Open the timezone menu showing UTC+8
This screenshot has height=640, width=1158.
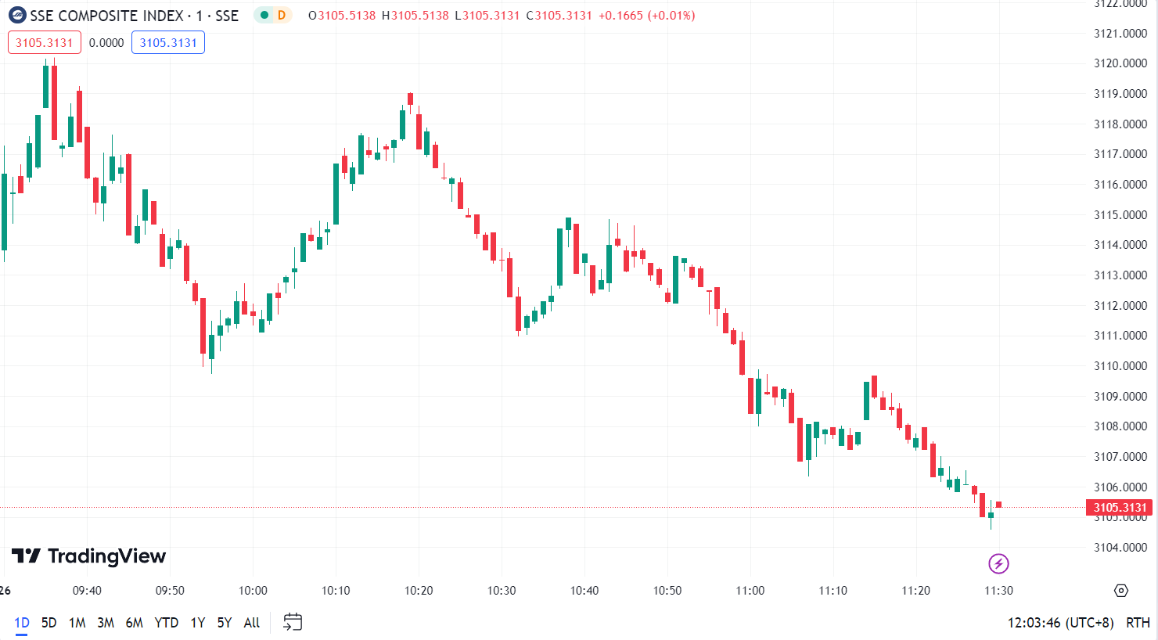pyautogui.click(x=1060, y=623)
